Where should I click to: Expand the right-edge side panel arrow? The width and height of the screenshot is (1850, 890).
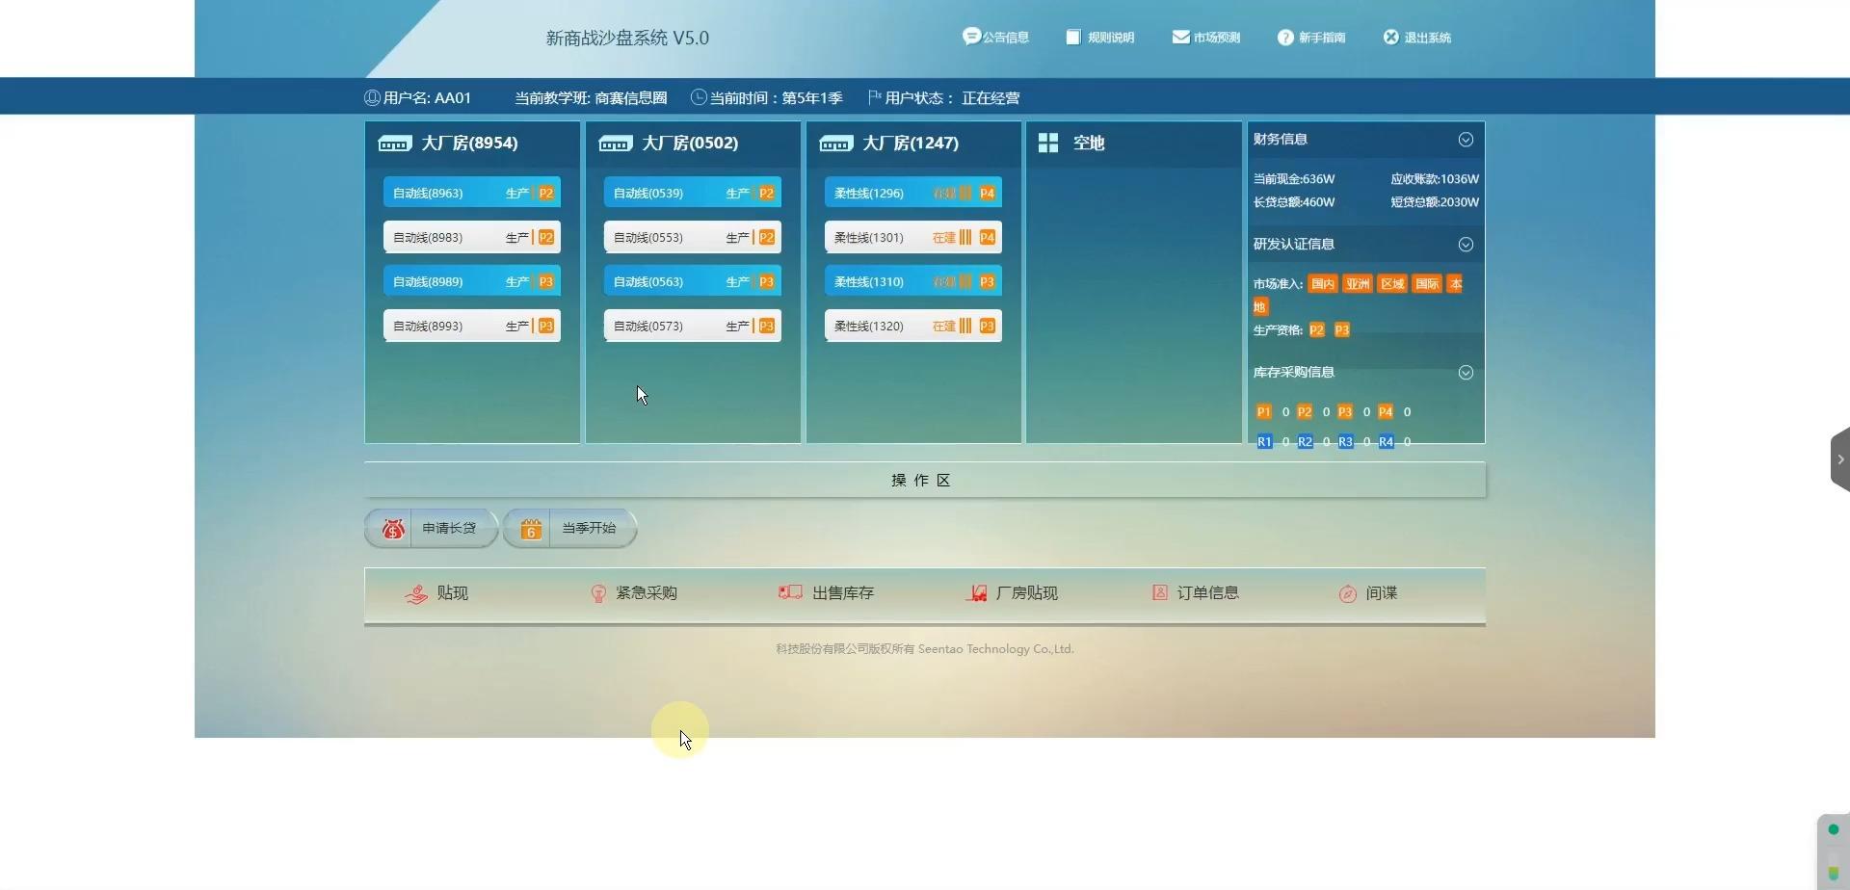pos(1840,458)
